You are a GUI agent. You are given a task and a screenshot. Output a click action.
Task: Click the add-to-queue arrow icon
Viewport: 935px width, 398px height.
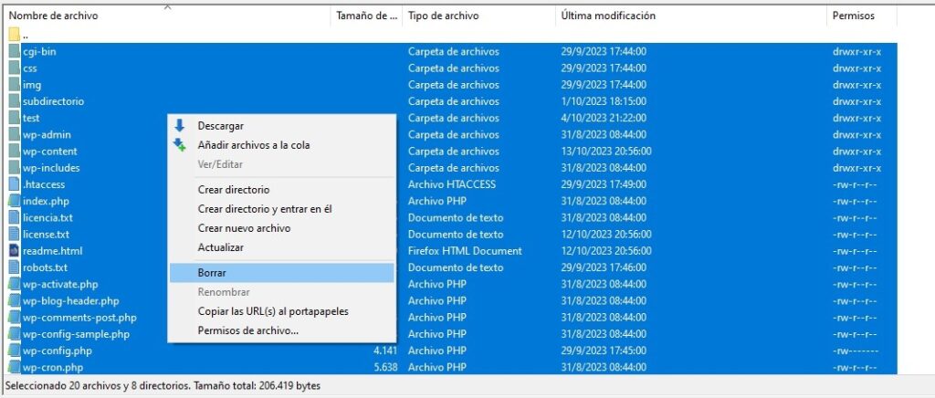[180, 145]
